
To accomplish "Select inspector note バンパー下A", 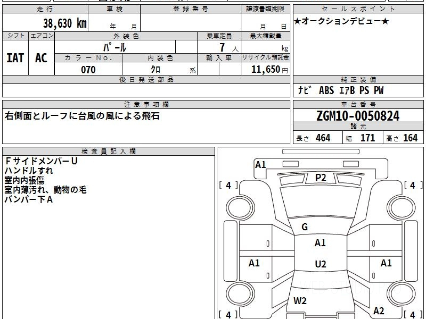I will point(29,199).
